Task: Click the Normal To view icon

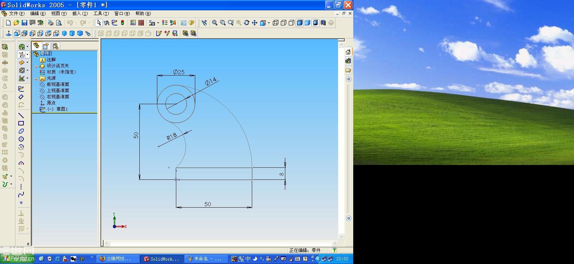Action: pyautogui.click(x=9, y=33)
